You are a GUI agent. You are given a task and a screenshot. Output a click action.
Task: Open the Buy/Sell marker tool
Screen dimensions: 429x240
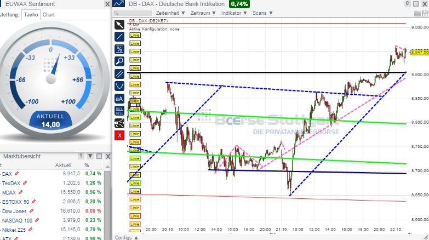pos(119,111)
